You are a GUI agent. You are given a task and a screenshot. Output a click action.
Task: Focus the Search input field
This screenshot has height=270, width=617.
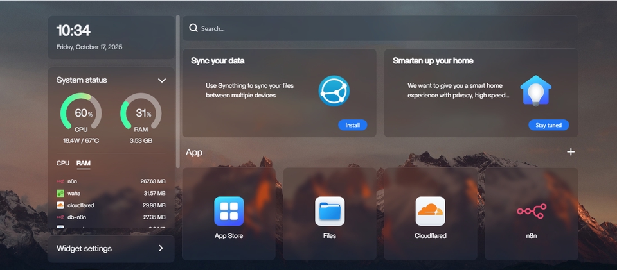pos(386,28)
